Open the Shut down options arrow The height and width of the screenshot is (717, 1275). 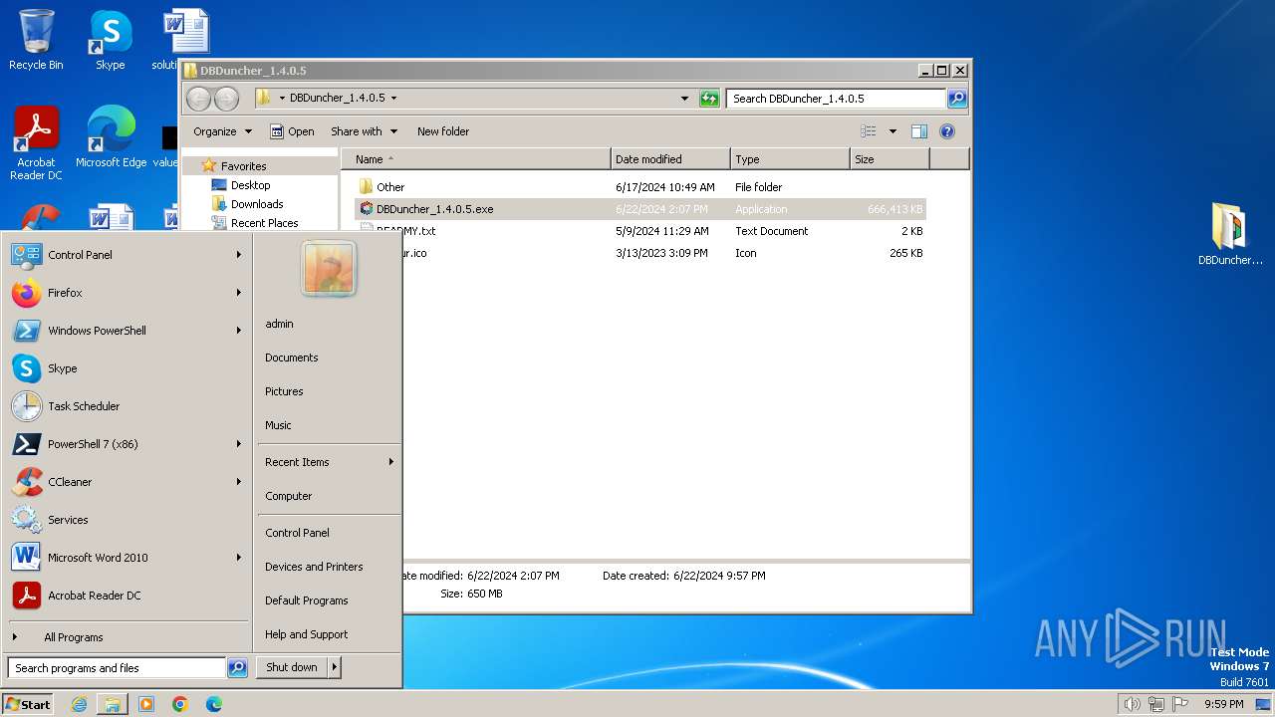pos(335,667)
